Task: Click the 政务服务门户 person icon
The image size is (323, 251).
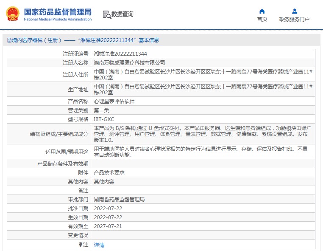Action: [294, 11]
